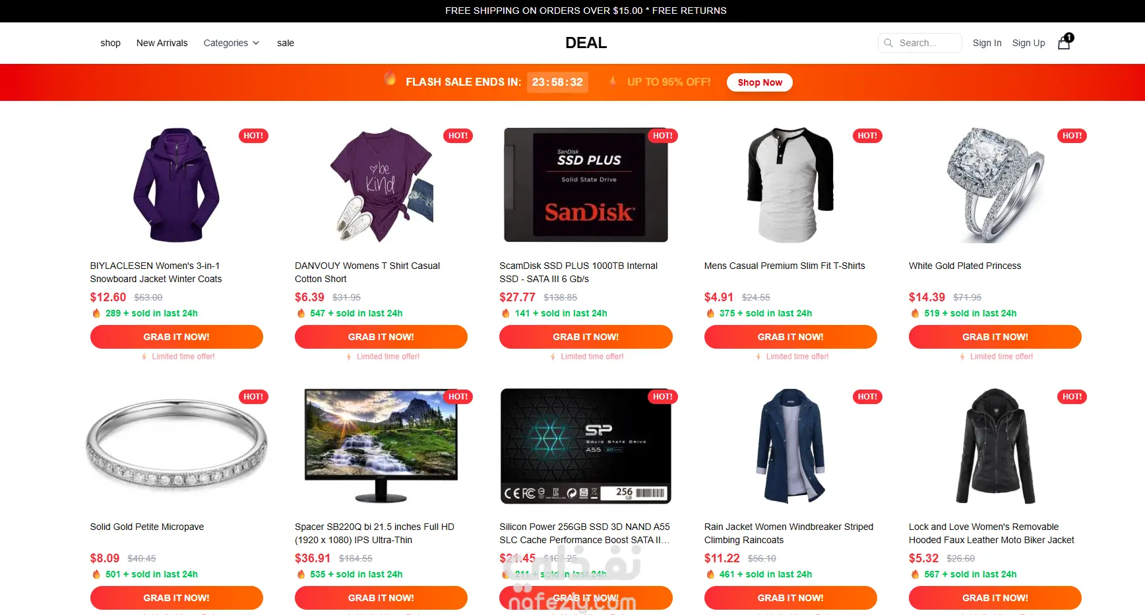The image size is (1145, 615).
Task: Expand the Categories dropdown
Action: tap(231, 43)
